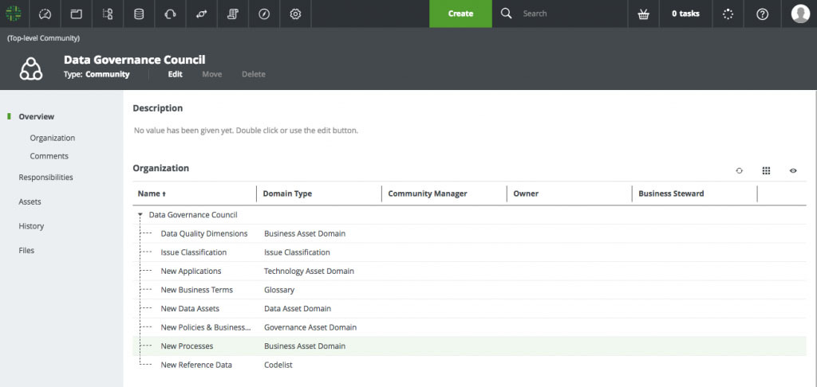The image size is (817, 387).
Task: Open the New Policies & Business domain
Action: pyautogui.click(x=206, y=327)
